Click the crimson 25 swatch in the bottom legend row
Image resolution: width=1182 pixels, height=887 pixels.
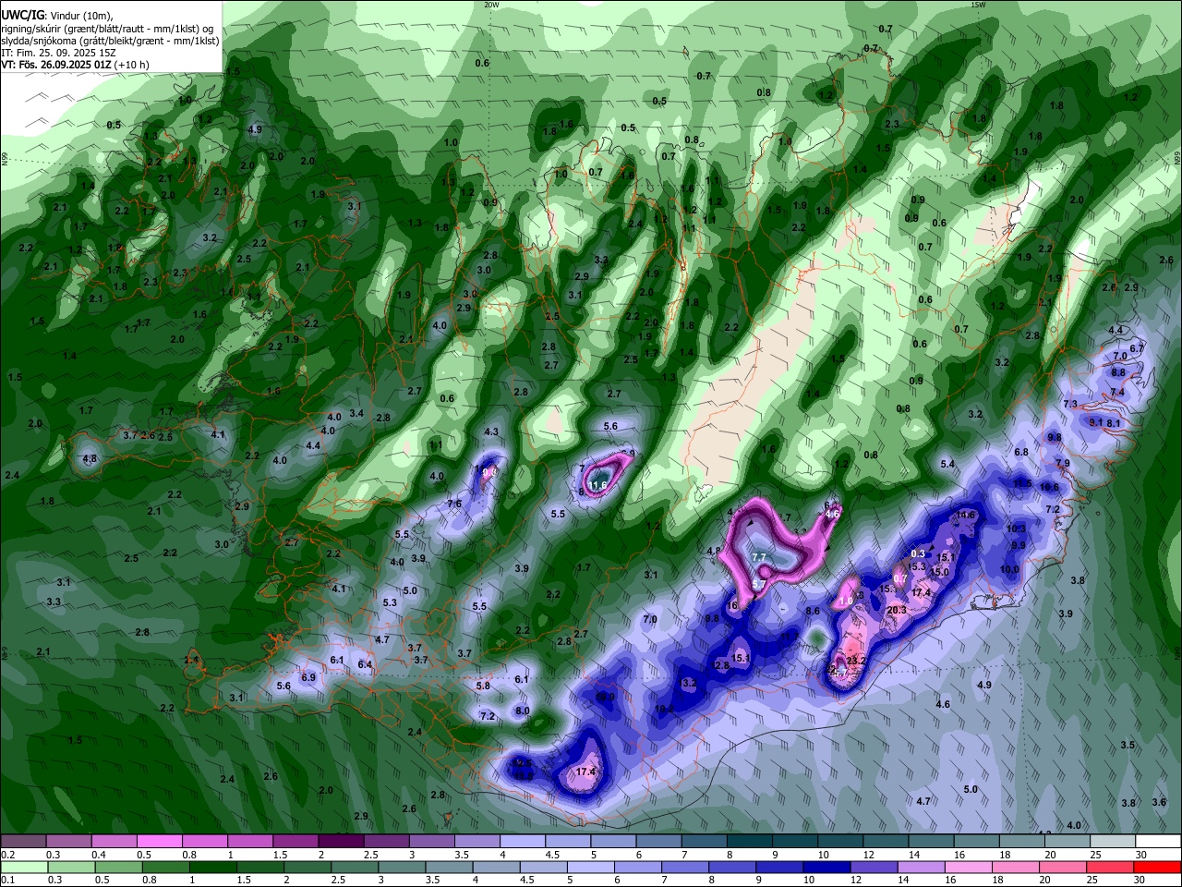[x=1111, y=868]
